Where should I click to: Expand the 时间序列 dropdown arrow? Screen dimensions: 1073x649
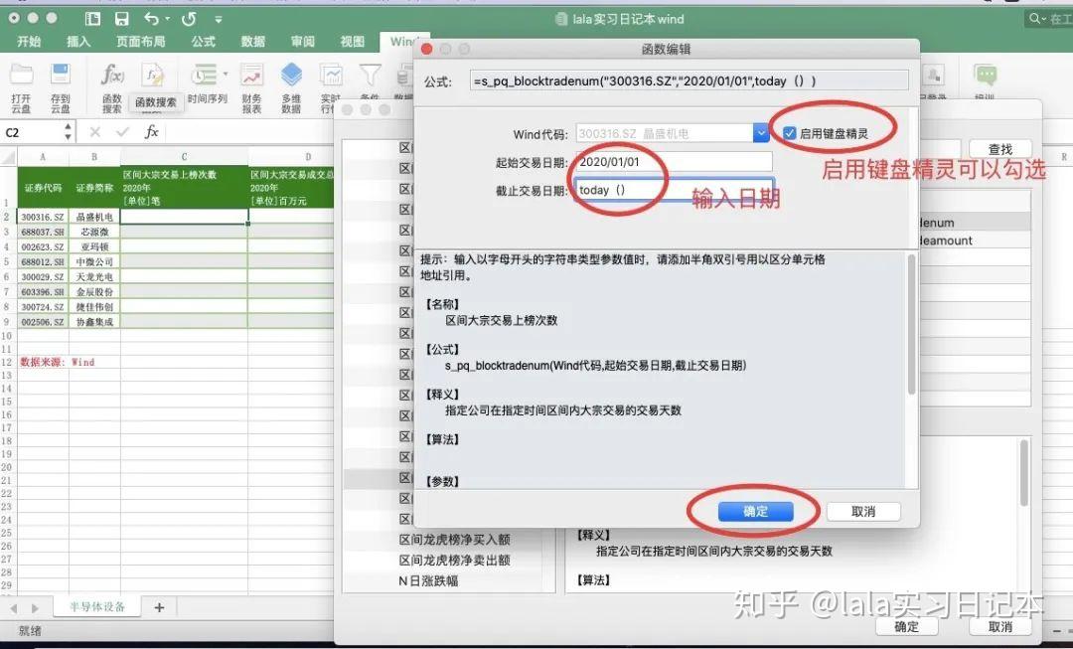[x=225, y=75]
